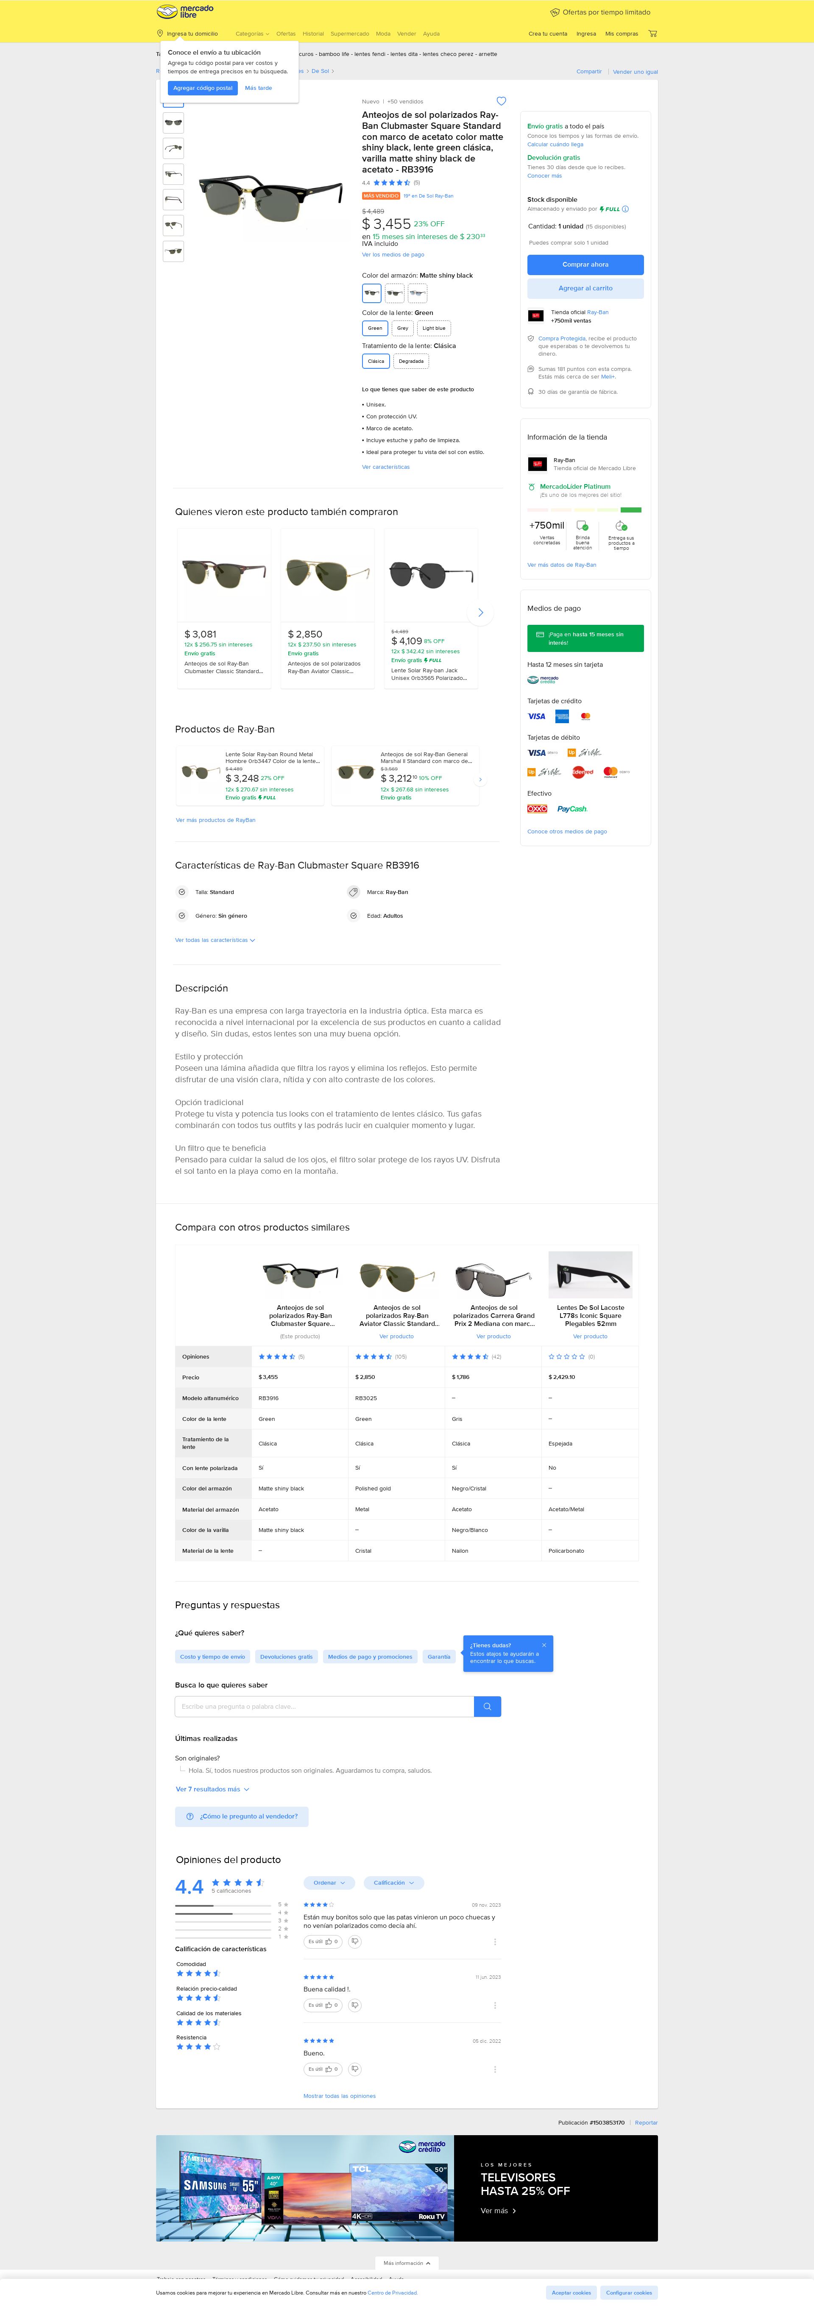Click Ray-Ban logo under Información de la tienda
This screenshot has height=2306, width=814.
coord(537,464)
